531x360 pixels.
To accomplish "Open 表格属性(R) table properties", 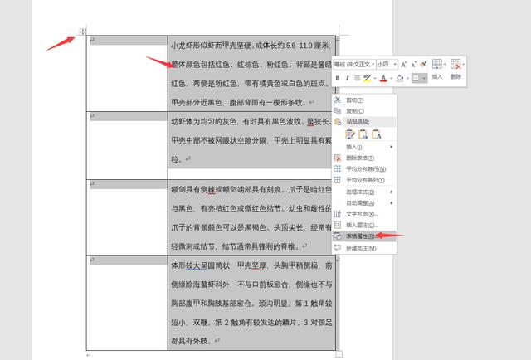I will click(x=364, y=236).
